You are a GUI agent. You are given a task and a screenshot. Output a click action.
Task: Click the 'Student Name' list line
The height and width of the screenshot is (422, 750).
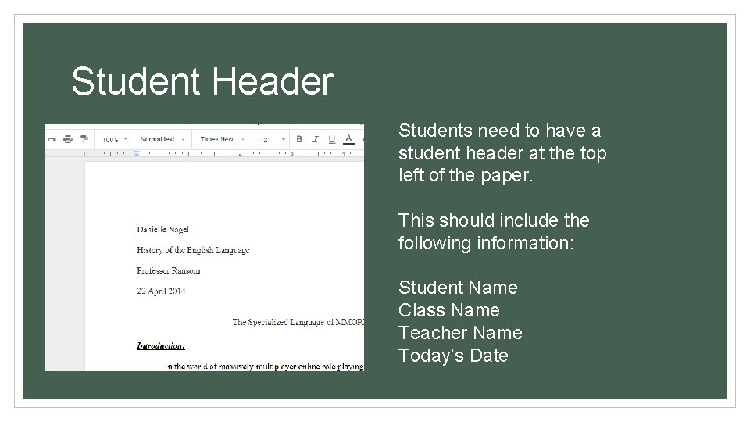point(458,288)
